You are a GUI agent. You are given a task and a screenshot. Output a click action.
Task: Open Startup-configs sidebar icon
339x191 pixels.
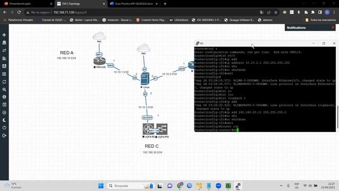4,58
